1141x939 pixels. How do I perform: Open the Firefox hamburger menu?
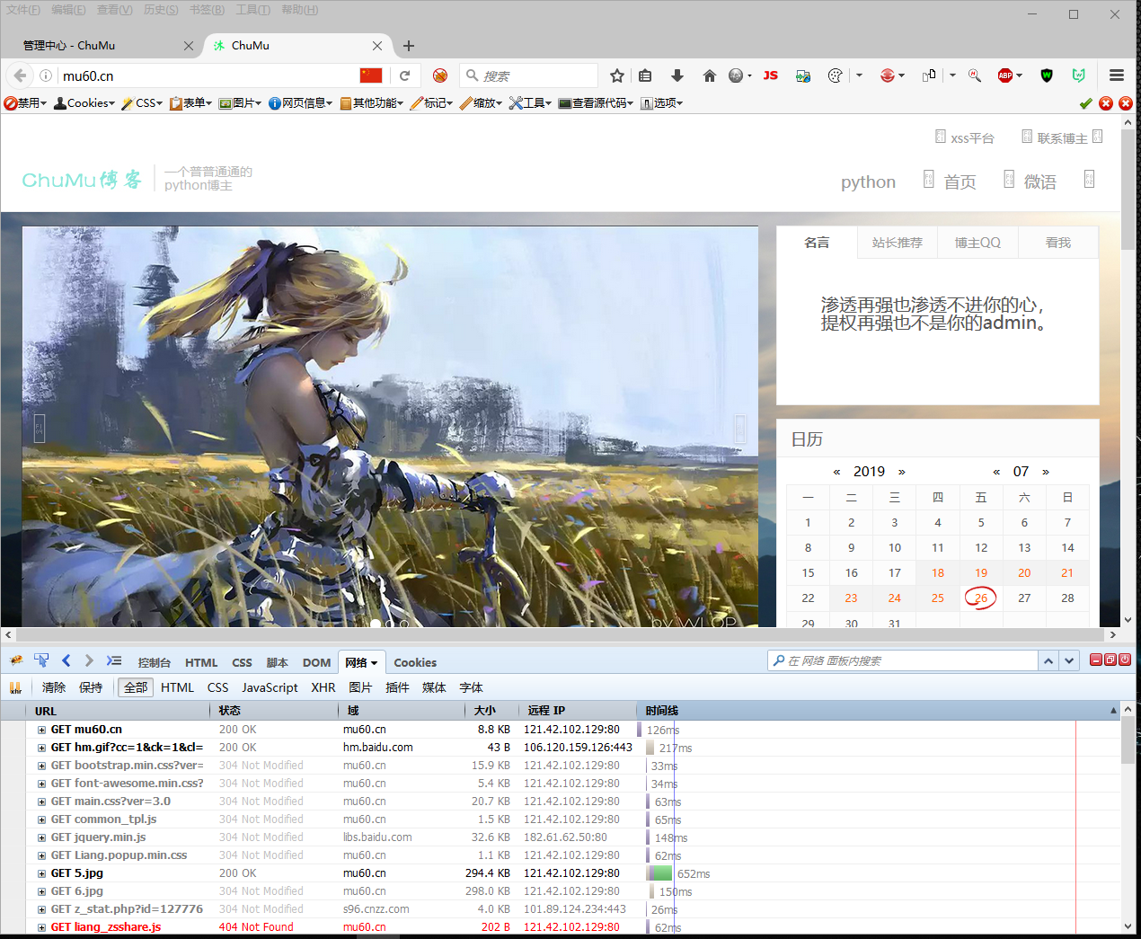pyautogui.click(x=1117, y=75)
